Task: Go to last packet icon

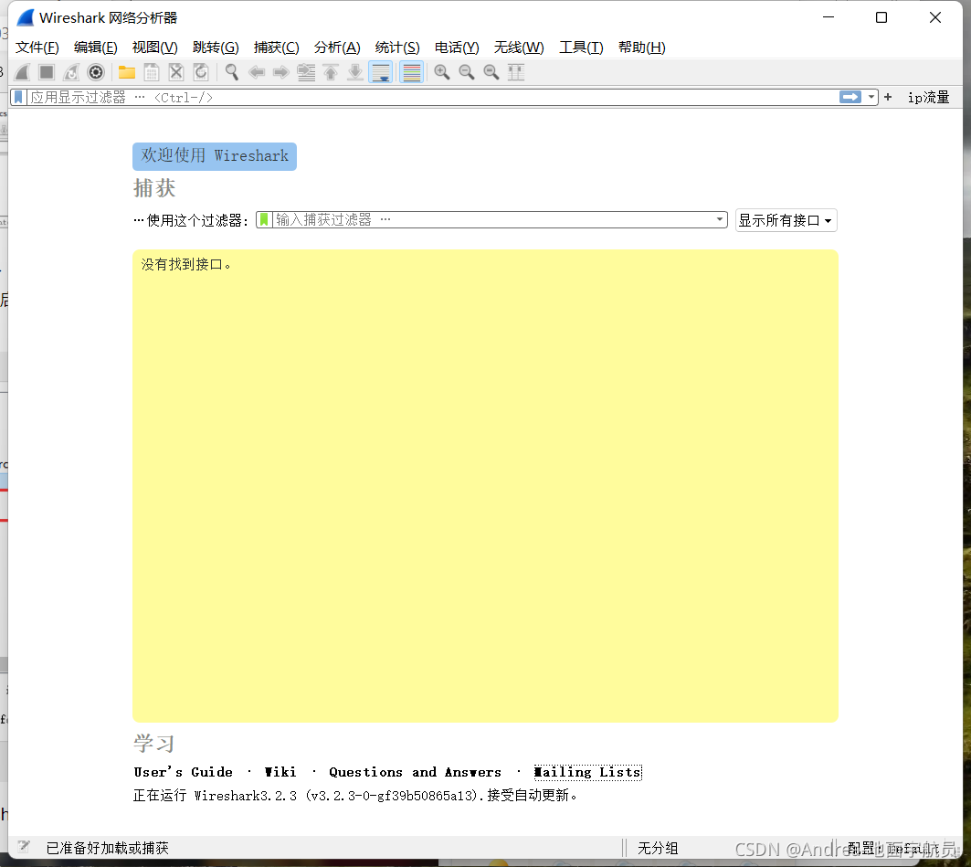Action: click(355, 72)
